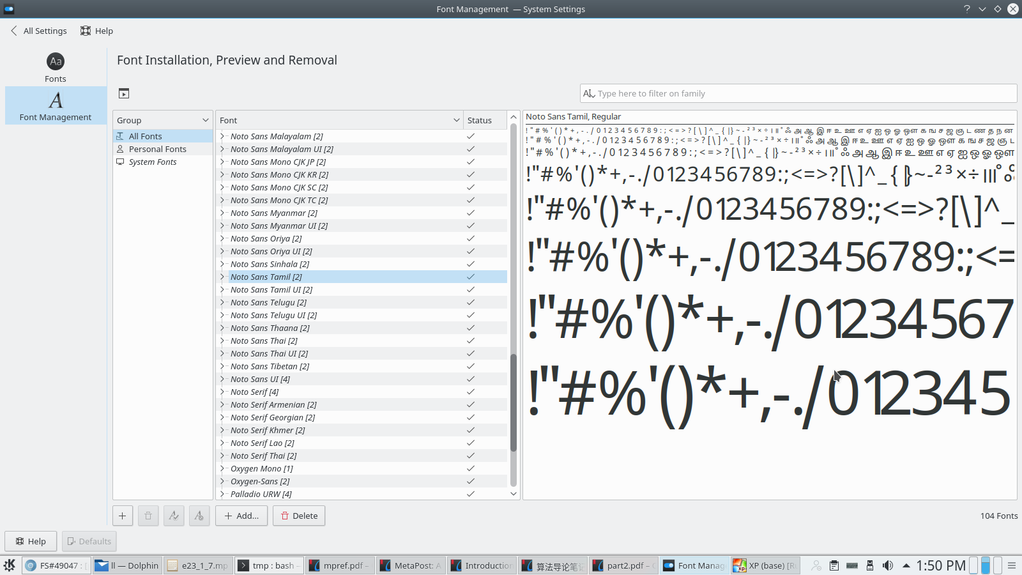Open the clipboard icon in system tray
The height and width of the screenshot is (575, 1022).
pyautogui.click(x=834, y=565)
